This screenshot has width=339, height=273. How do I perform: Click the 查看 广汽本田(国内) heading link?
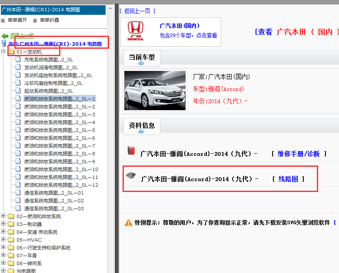click(x=297, y=32)
